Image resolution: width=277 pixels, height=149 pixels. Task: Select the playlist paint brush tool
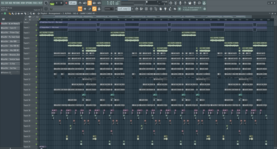pyautogui.click(x=13, y=13)
